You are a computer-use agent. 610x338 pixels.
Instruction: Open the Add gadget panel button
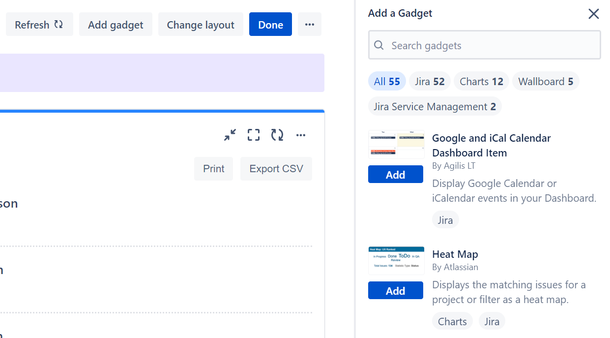[116, 25]
